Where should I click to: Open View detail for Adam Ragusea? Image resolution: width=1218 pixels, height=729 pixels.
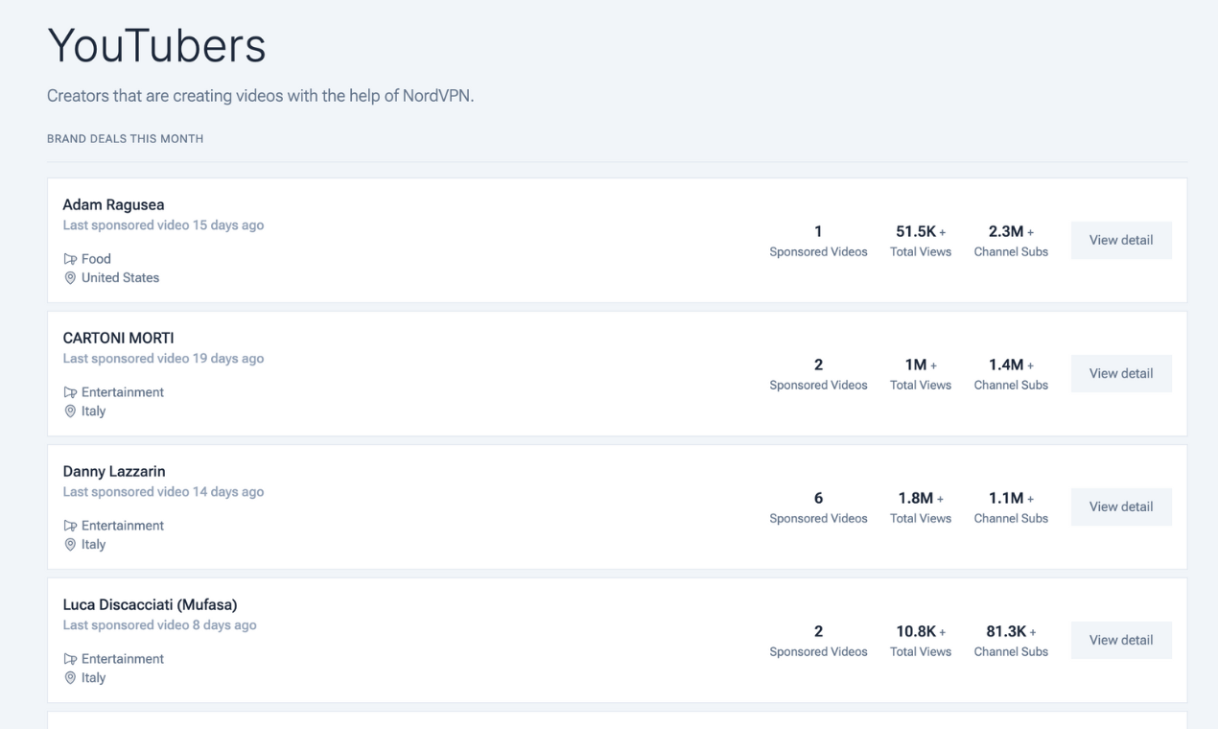point(1121,240)
